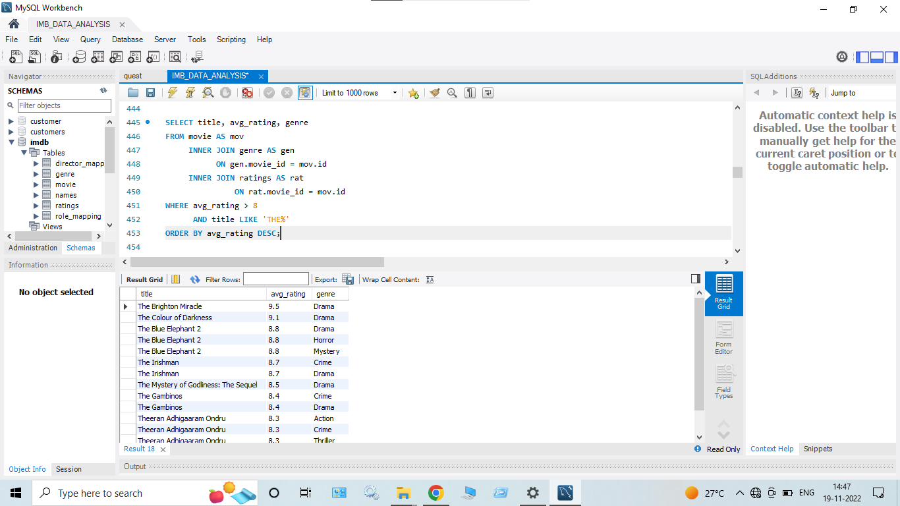
Task: Select the Beautify/Reformat script broom icon
Action: [434, 92]
